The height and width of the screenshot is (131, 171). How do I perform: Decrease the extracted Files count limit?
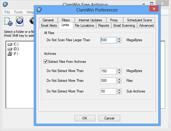coord(119,82)
